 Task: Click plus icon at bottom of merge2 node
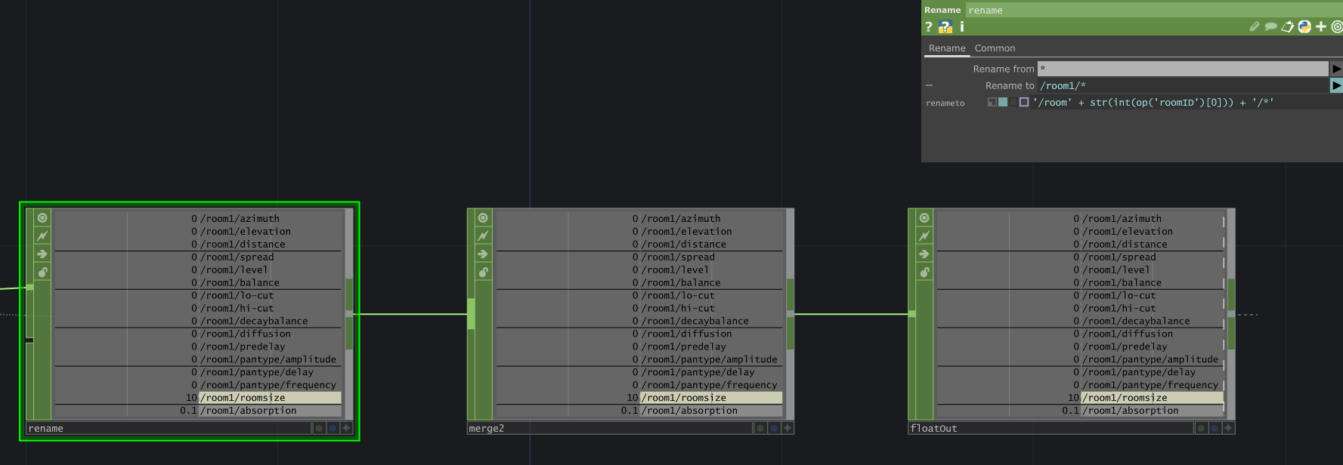[788, 428]
